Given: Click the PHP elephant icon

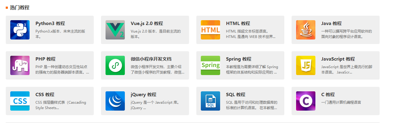Looking at the screenshot, I should [20, 65].
